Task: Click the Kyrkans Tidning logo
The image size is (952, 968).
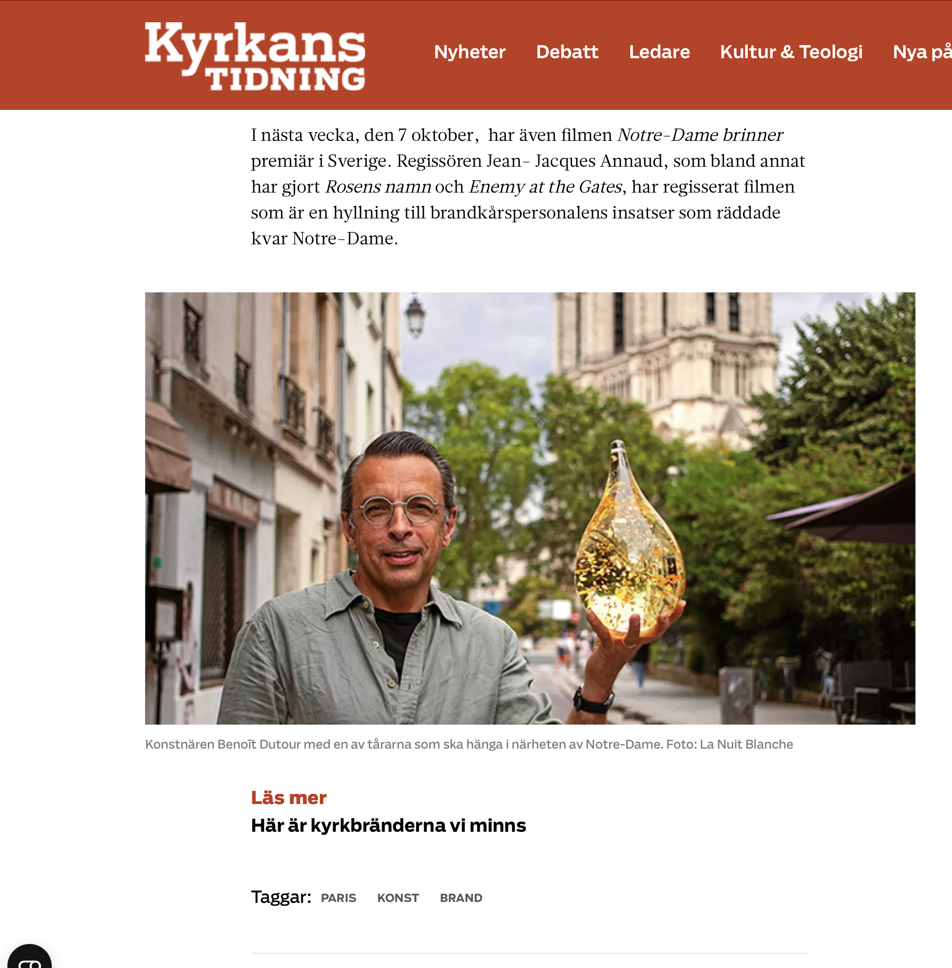Action: click(255, 56)
